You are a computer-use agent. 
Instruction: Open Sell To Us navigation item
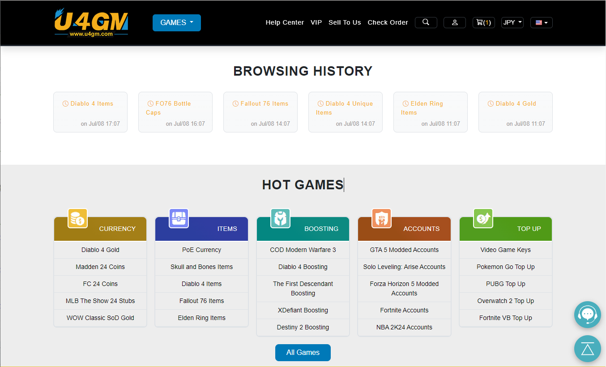345,22
